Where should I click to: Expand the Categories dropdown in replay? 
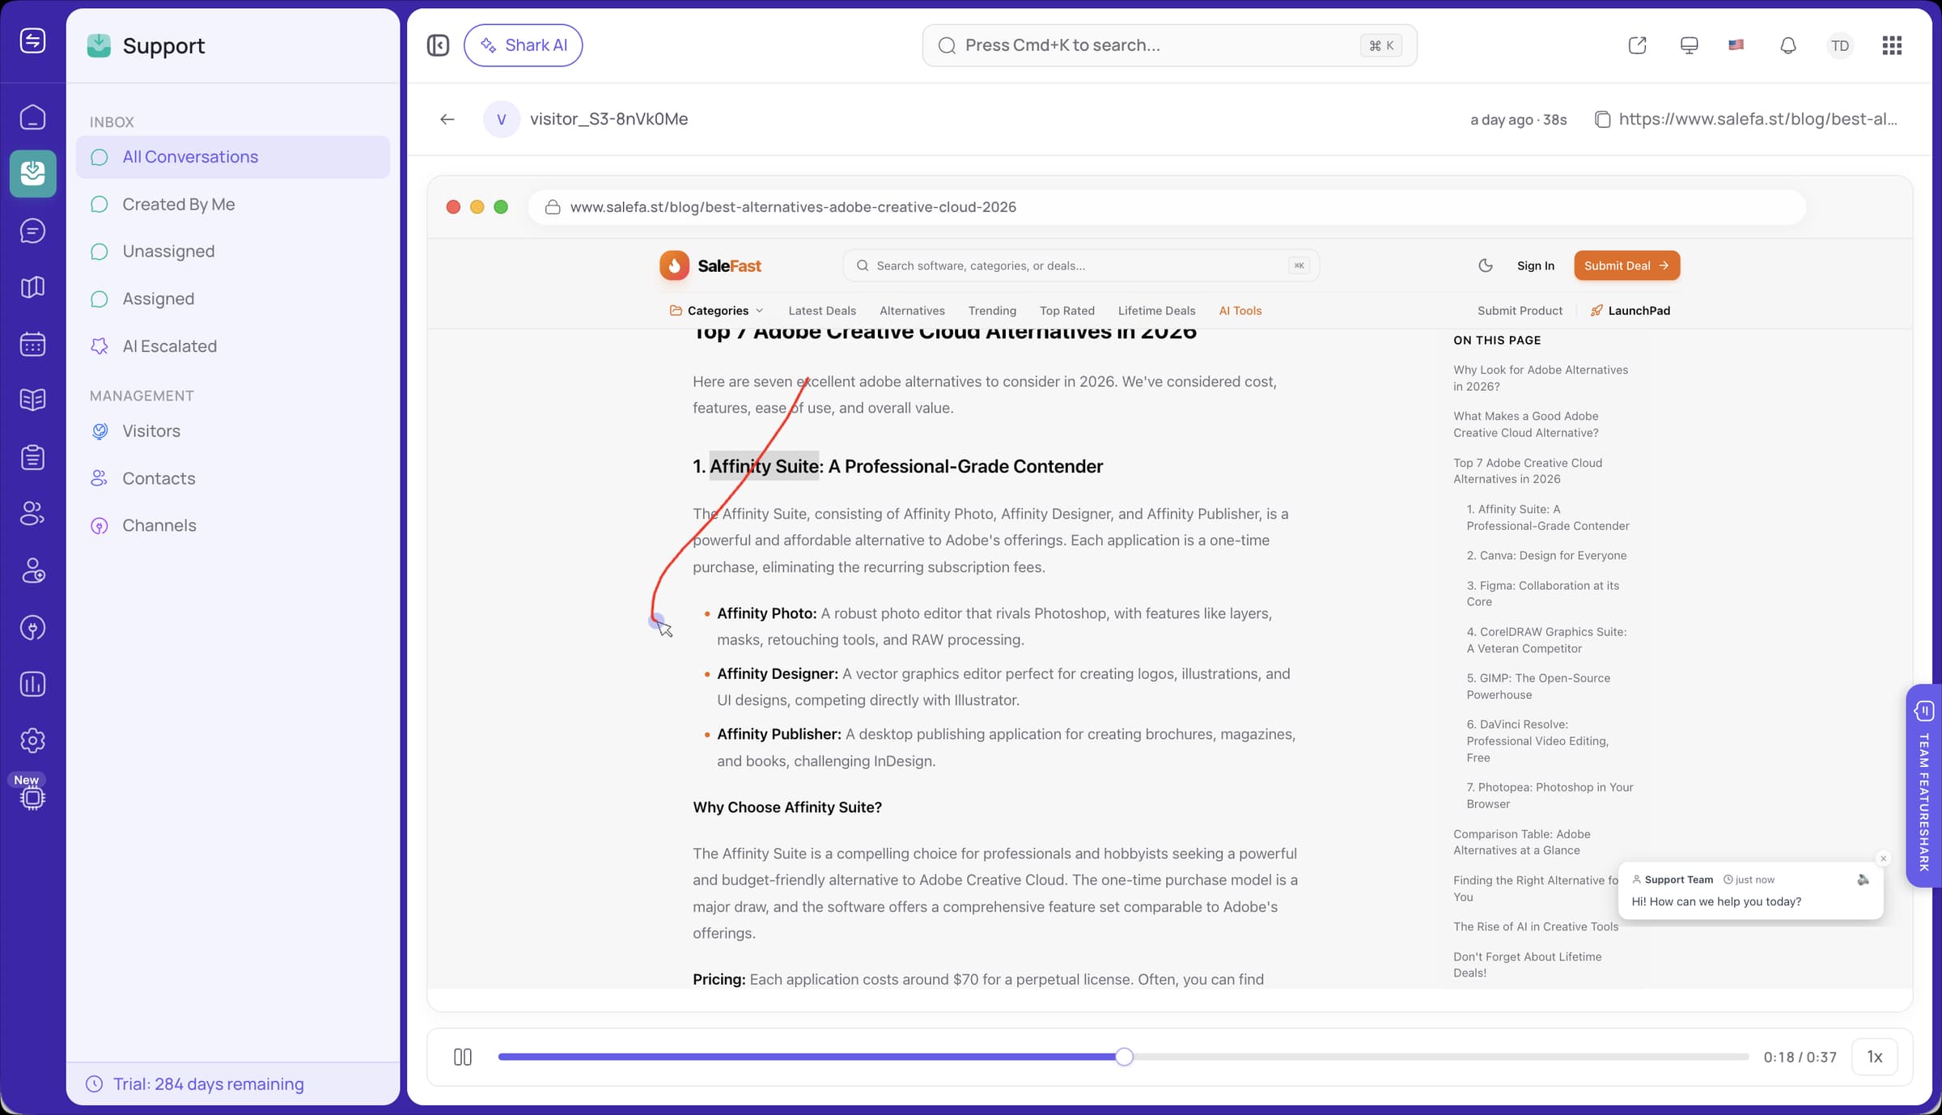pos(717,311)
